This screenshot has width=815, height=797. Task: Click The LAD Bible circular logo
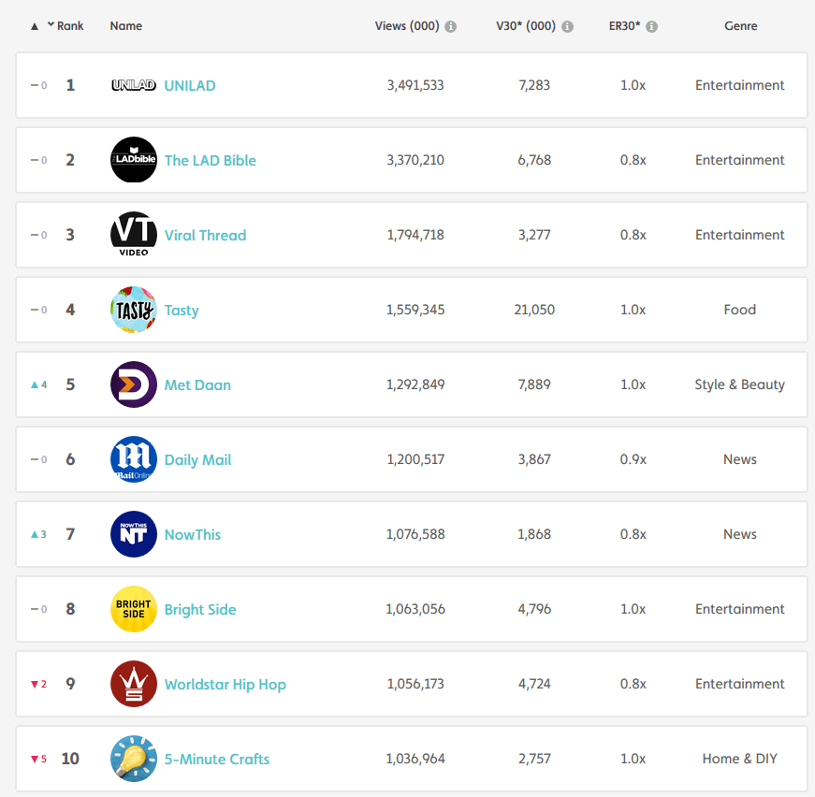pos(133,160)
